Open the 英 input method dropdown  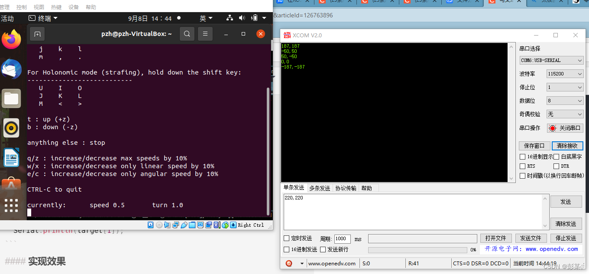point(206,18)
